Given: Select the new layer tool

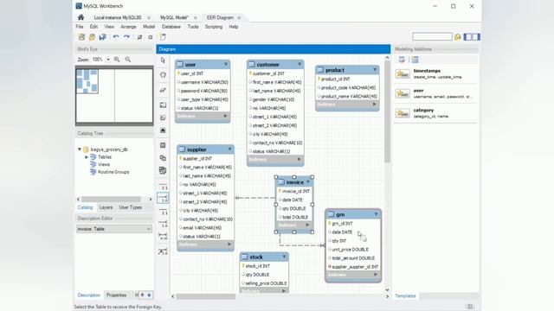Looking at the screenshot, I should tap(163, 105).
